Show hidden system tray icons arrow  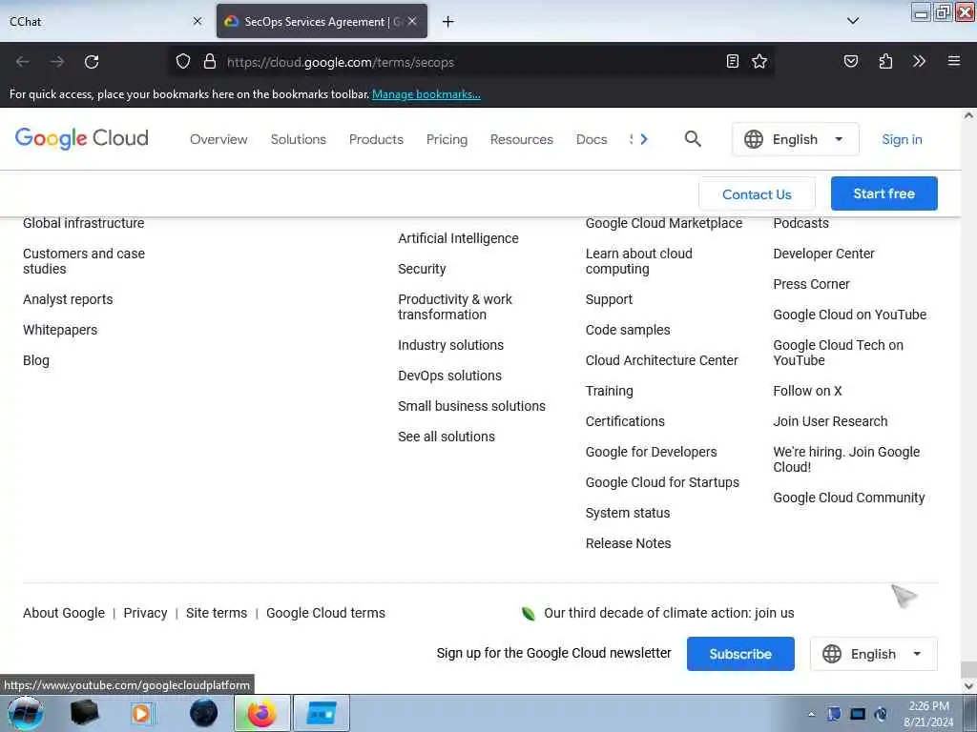[x=811, y=714]
